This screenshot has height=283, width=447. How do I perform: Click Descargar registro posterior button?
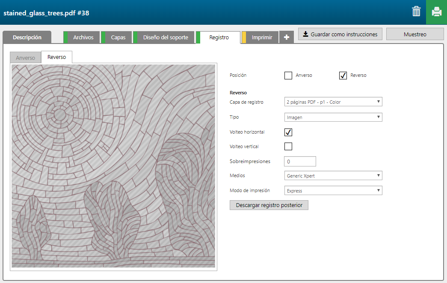coord(269,205)
